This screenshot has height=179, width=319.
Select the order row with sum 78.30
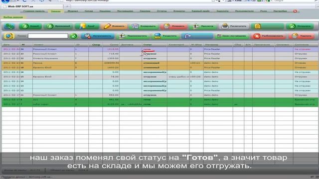click(x=160, y=77)
